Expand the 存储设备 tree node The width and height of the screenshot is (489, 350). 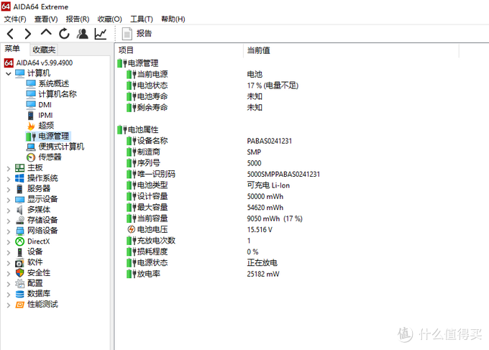[x=9, y=221]
